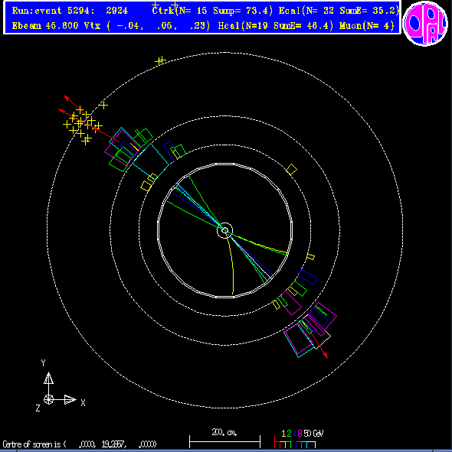Click the Ctrk(N= 15 Sump= 73.4) readout
This screenshot has height=452, width=452.
pos(212,11)
